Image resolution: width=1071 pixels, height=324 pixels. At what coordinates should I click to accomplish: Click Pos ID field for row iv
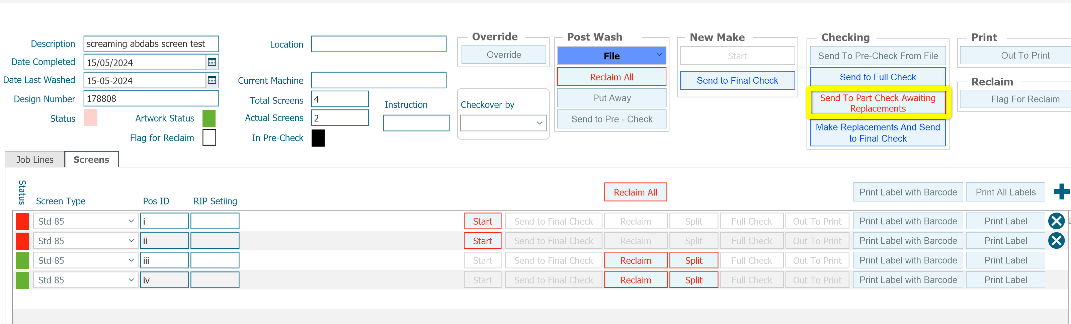tap(164, 279)
